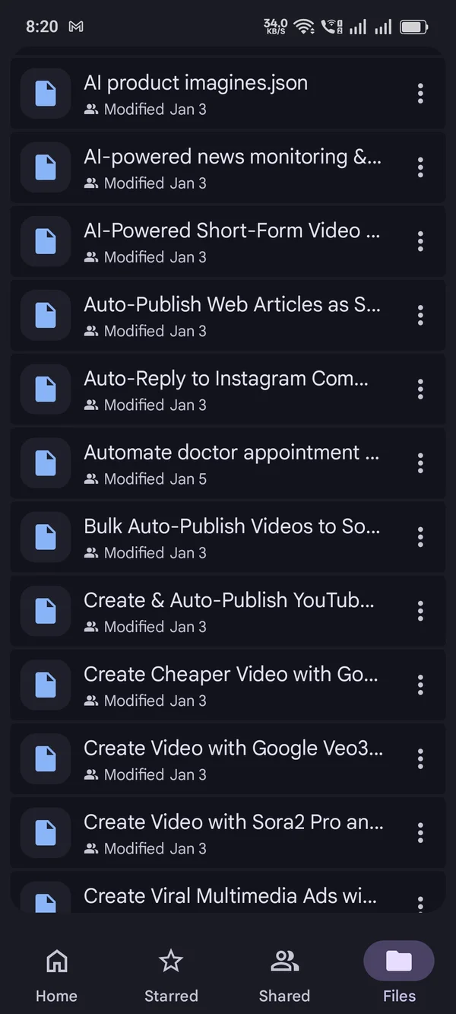Open more options for Auto-Reply to Instagram file
This screenshot has width=456, height=1014.
pyautogui.click(x=420, y=389)
